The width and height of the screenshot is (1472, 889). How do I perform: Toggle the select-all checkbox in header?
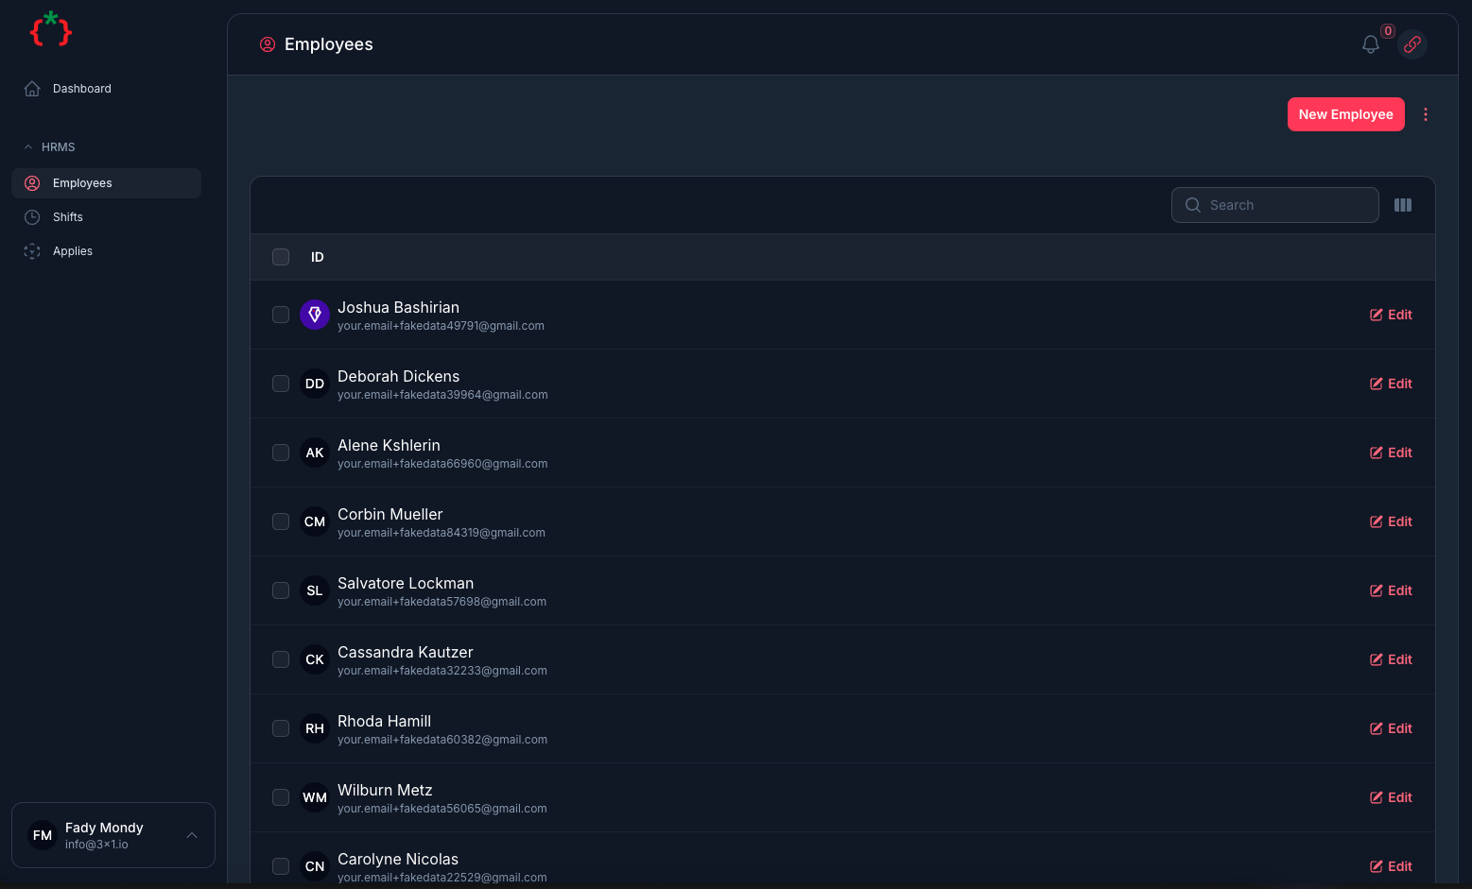click(x=281, y=257)
